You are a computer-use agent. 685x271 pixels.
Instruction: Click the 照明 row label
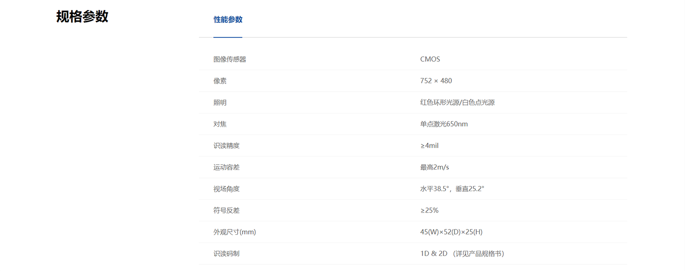(220, 102)
